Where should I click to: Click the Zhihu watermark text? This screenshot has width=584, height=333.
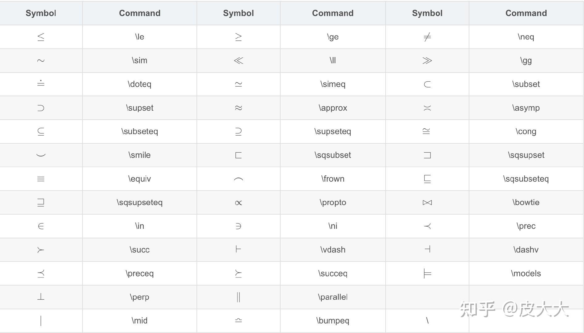click(x=514, y=309)
